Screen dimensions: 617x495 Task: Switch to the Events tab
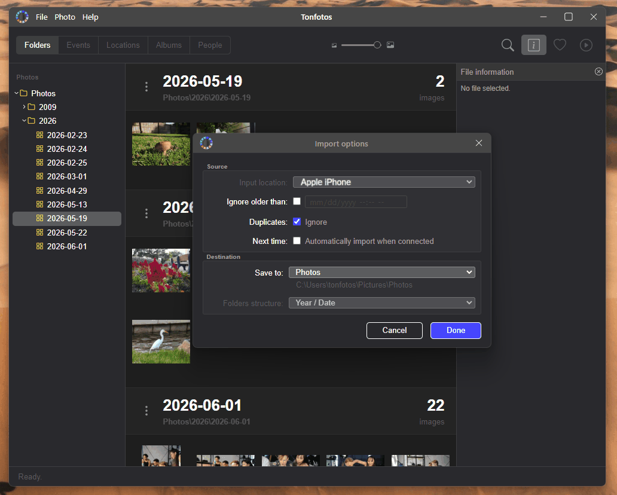(x=78, y=45)
